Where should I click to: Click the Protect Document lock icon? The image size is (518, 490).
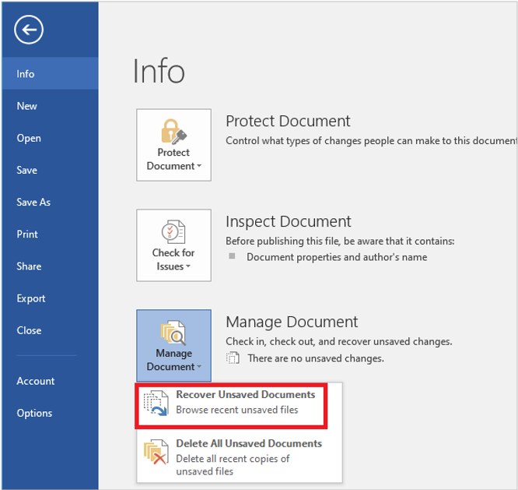[173, 132]
